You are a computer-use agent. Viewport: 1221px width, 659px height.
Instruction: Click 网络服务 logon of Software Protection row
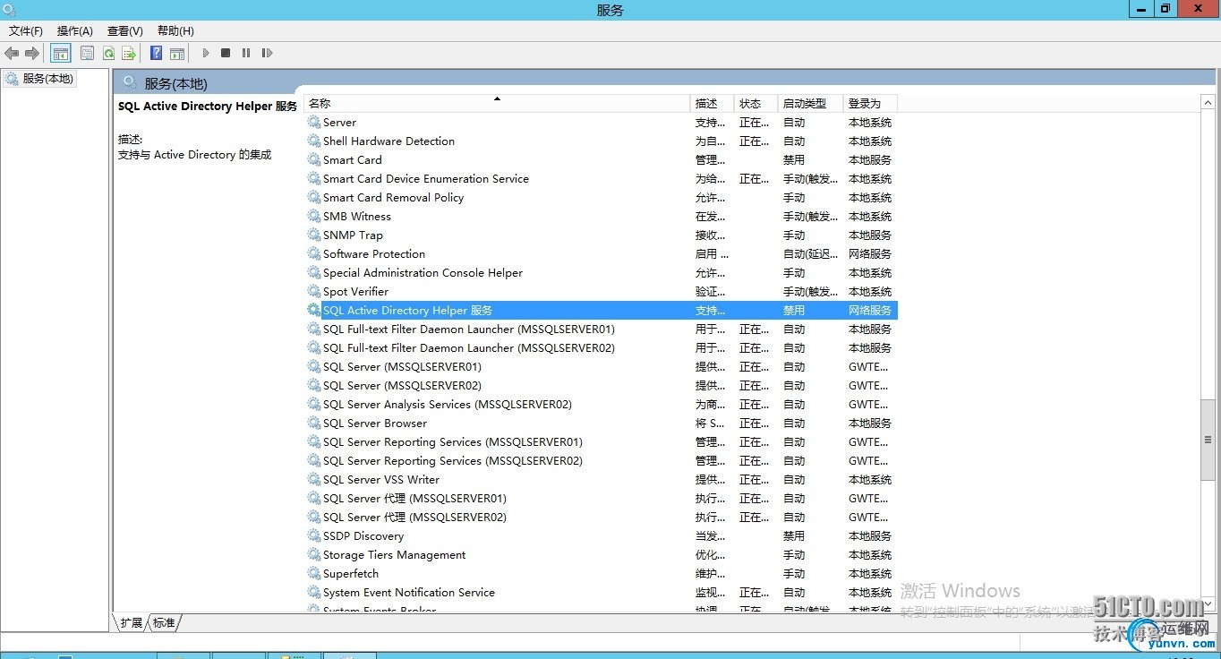click(x=870, y=254)
